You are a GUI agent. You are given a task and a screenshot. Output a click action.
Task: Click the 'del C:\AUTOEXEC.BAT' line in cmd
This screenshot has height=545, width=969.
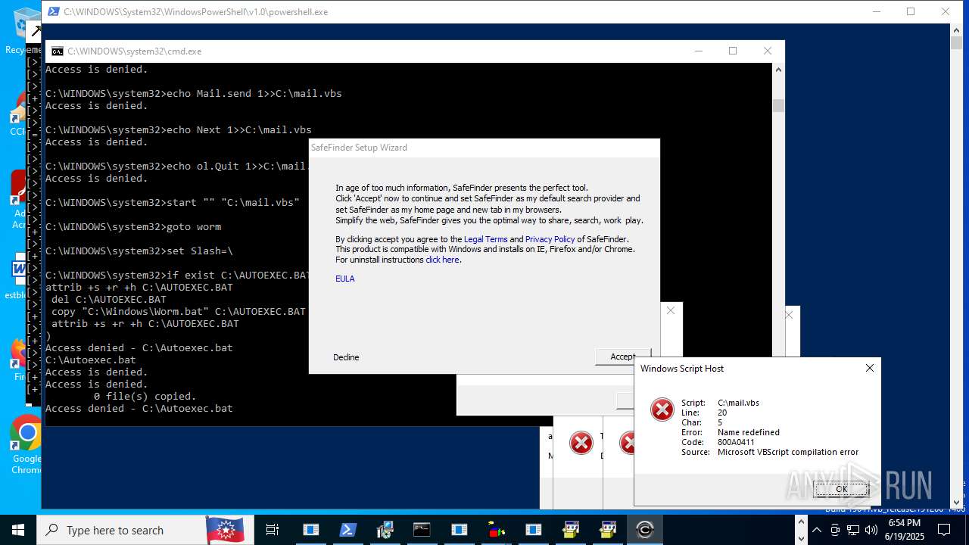pos(109,300)
